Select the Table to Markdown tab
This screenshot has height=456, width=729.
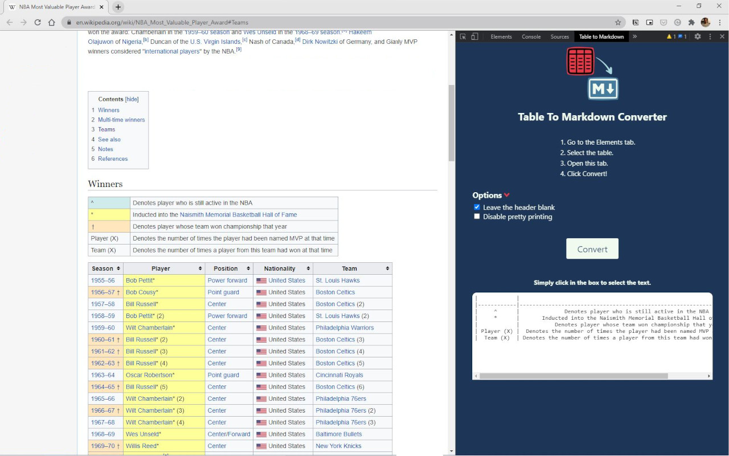click(601, 36)
